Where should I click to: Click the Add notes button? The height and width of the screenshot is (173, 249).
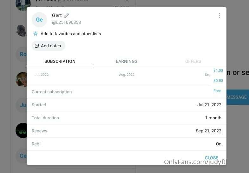tap(48, 46)
